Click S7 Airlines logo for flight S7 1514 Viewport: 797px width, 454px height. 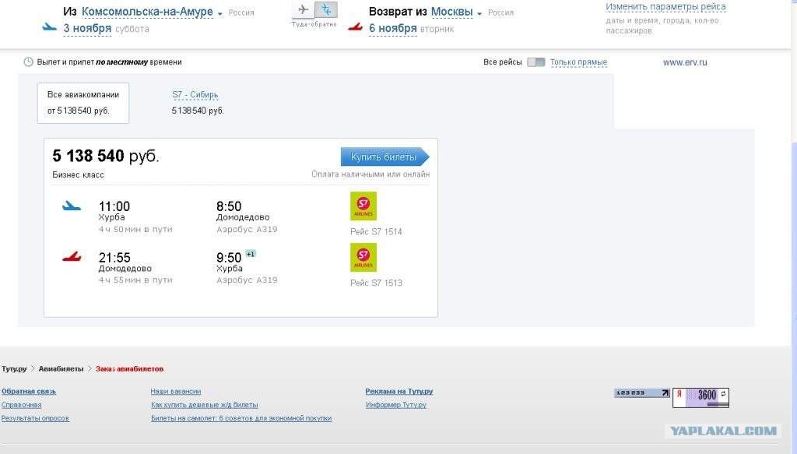point(363,206)
